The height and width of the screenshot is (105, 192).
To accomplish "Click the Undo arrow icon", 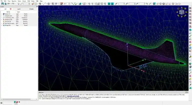I will pyautogui.click(x=8, y=4).
